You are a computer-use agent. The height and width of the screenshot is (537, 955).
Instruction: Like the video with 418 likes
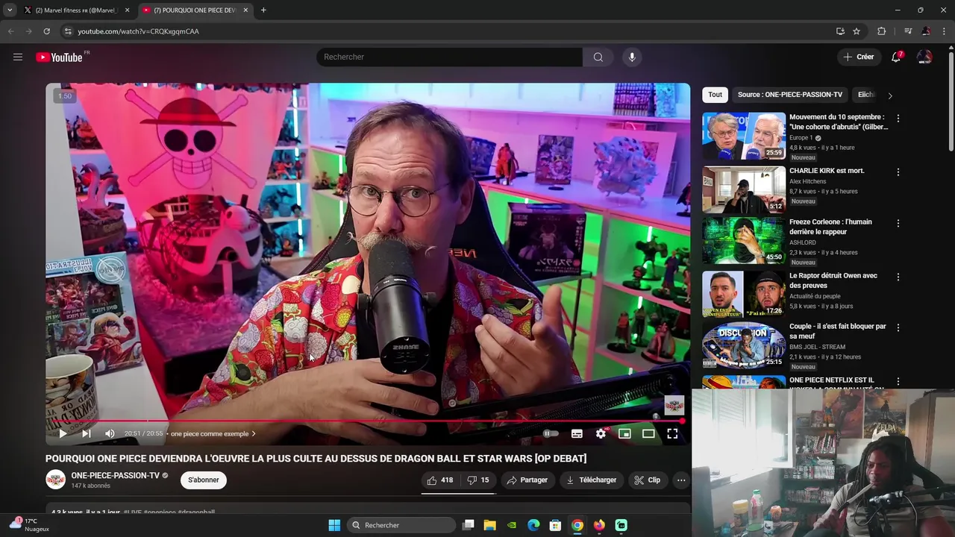point(440,480)
